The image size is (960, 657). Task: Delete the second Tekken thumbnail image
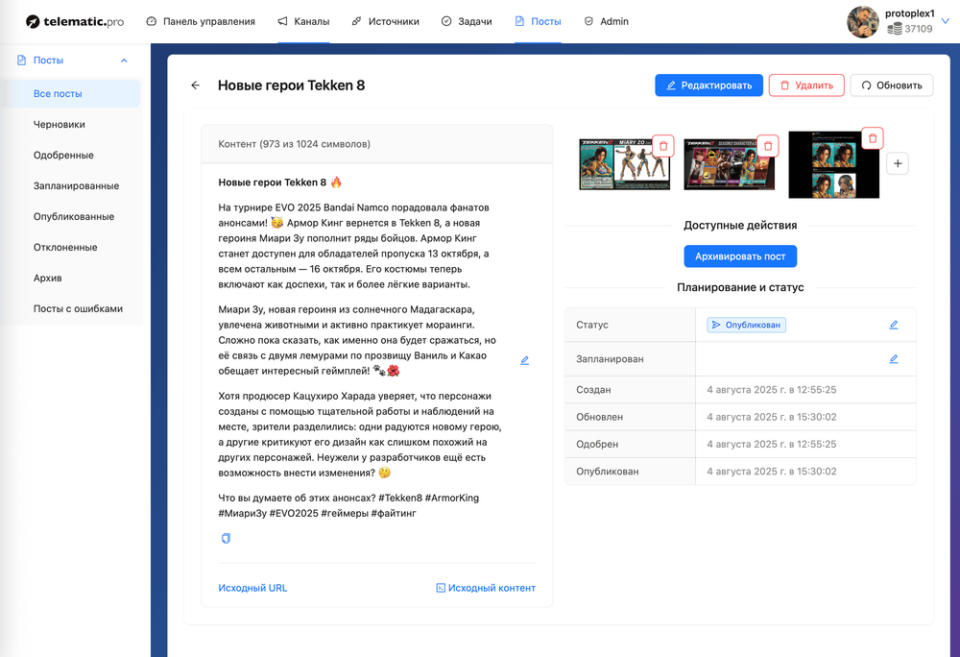tap(768, 146)
